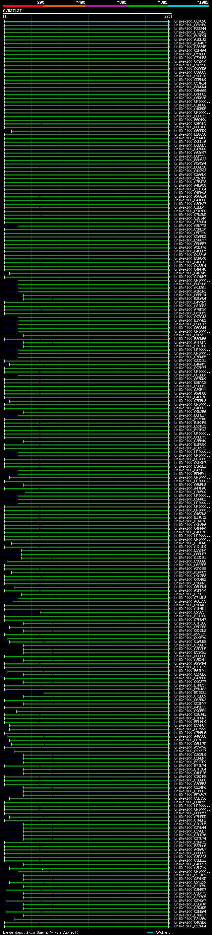
Task: Select hit UniRef100_C1H198
Action: [190, 65]
